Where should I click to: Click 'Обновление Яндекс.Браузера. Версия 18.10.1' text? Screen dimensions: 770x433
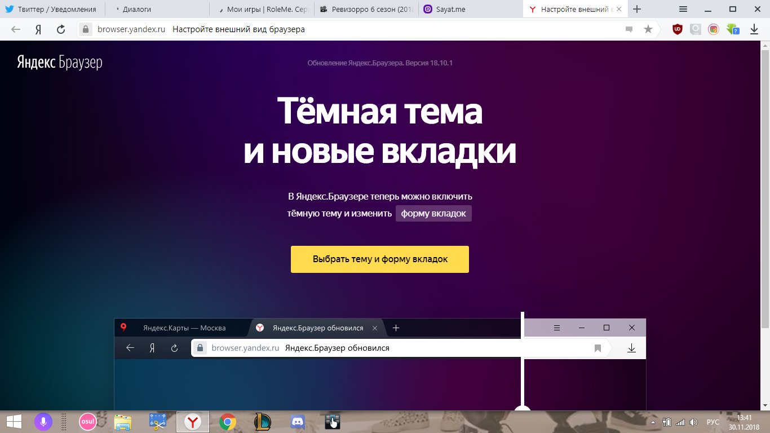[380, 63]
